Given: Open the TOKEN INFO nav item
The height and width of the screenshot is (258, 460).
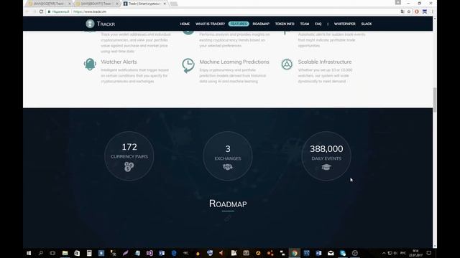Looking at the screenshot, I should tap(285, 24).
